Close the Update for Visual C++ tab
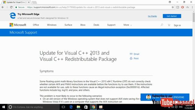Image resolution: width=195 pixels, height=110 pixels. (x=29, y=2)
